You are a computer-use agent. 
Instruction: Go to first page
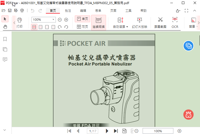pos(69,131)
